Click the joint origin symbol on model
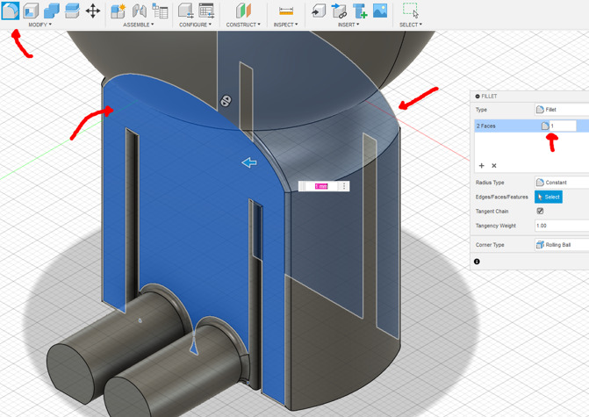This screenshot has height=417, width=589. [226, 101]
